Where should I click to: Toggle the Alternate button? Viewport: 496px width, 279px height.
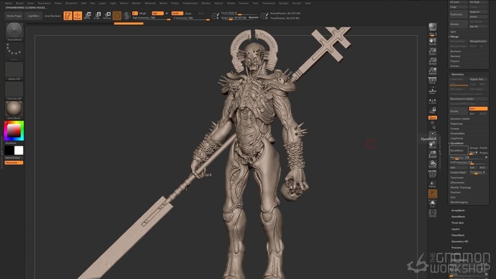[x=14, y=163]
